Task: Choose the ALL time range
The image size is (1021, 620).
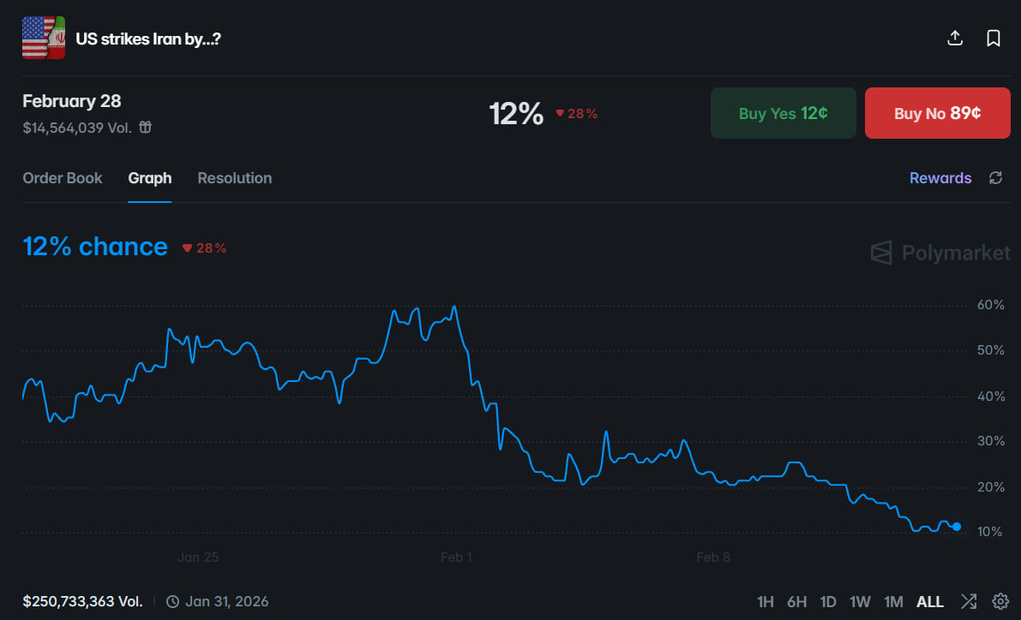Action: pyautogui.click(x=930, y=602)
